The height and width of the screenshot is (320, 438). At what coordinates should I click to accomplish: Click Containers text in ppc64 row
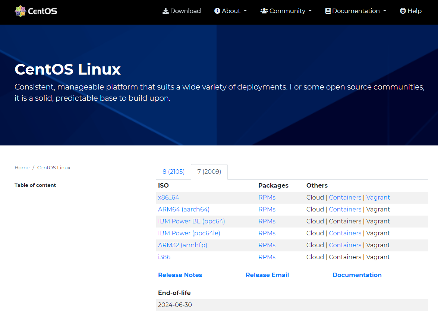click(345, 221)
